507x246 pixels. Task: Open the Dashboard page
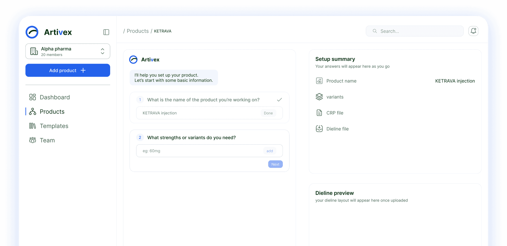click(x=55, y=97)
